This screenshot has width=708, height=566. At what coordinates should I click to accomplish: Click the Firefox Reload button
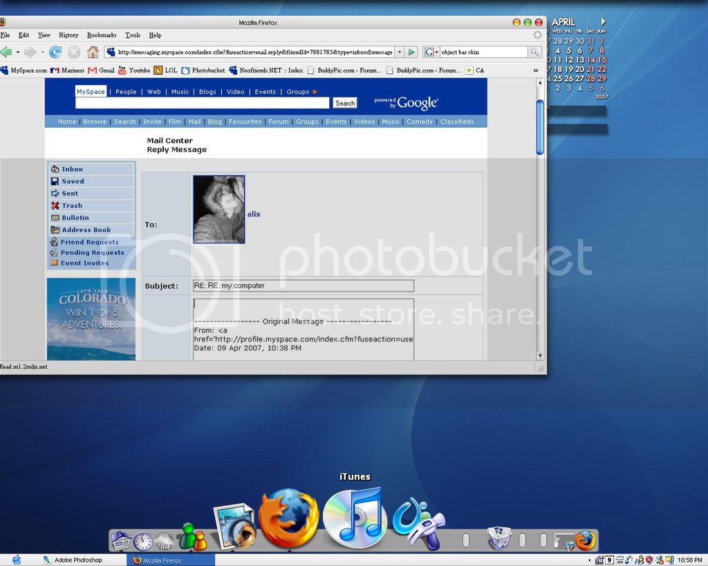pyautogui.click(x=55, y=52)
